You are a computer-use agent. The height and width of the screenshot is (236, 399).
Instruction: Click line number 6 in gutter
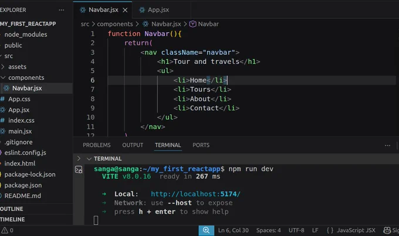92,80
